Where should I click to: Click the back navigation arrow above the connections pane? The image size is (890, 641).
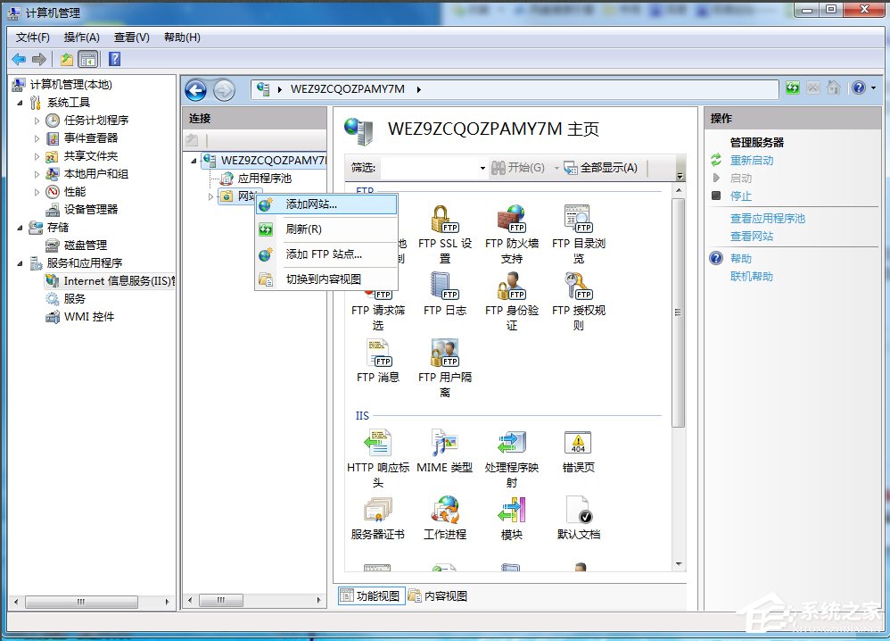[x=196, y=89]
